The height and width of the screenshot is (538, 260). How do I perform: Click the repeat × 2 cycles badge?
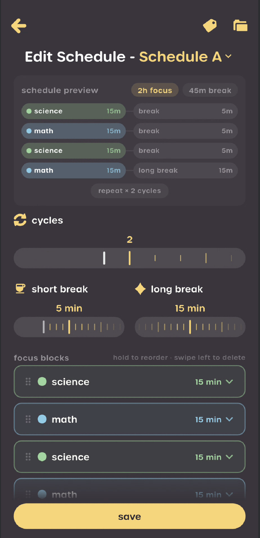[x=129, y=191]
